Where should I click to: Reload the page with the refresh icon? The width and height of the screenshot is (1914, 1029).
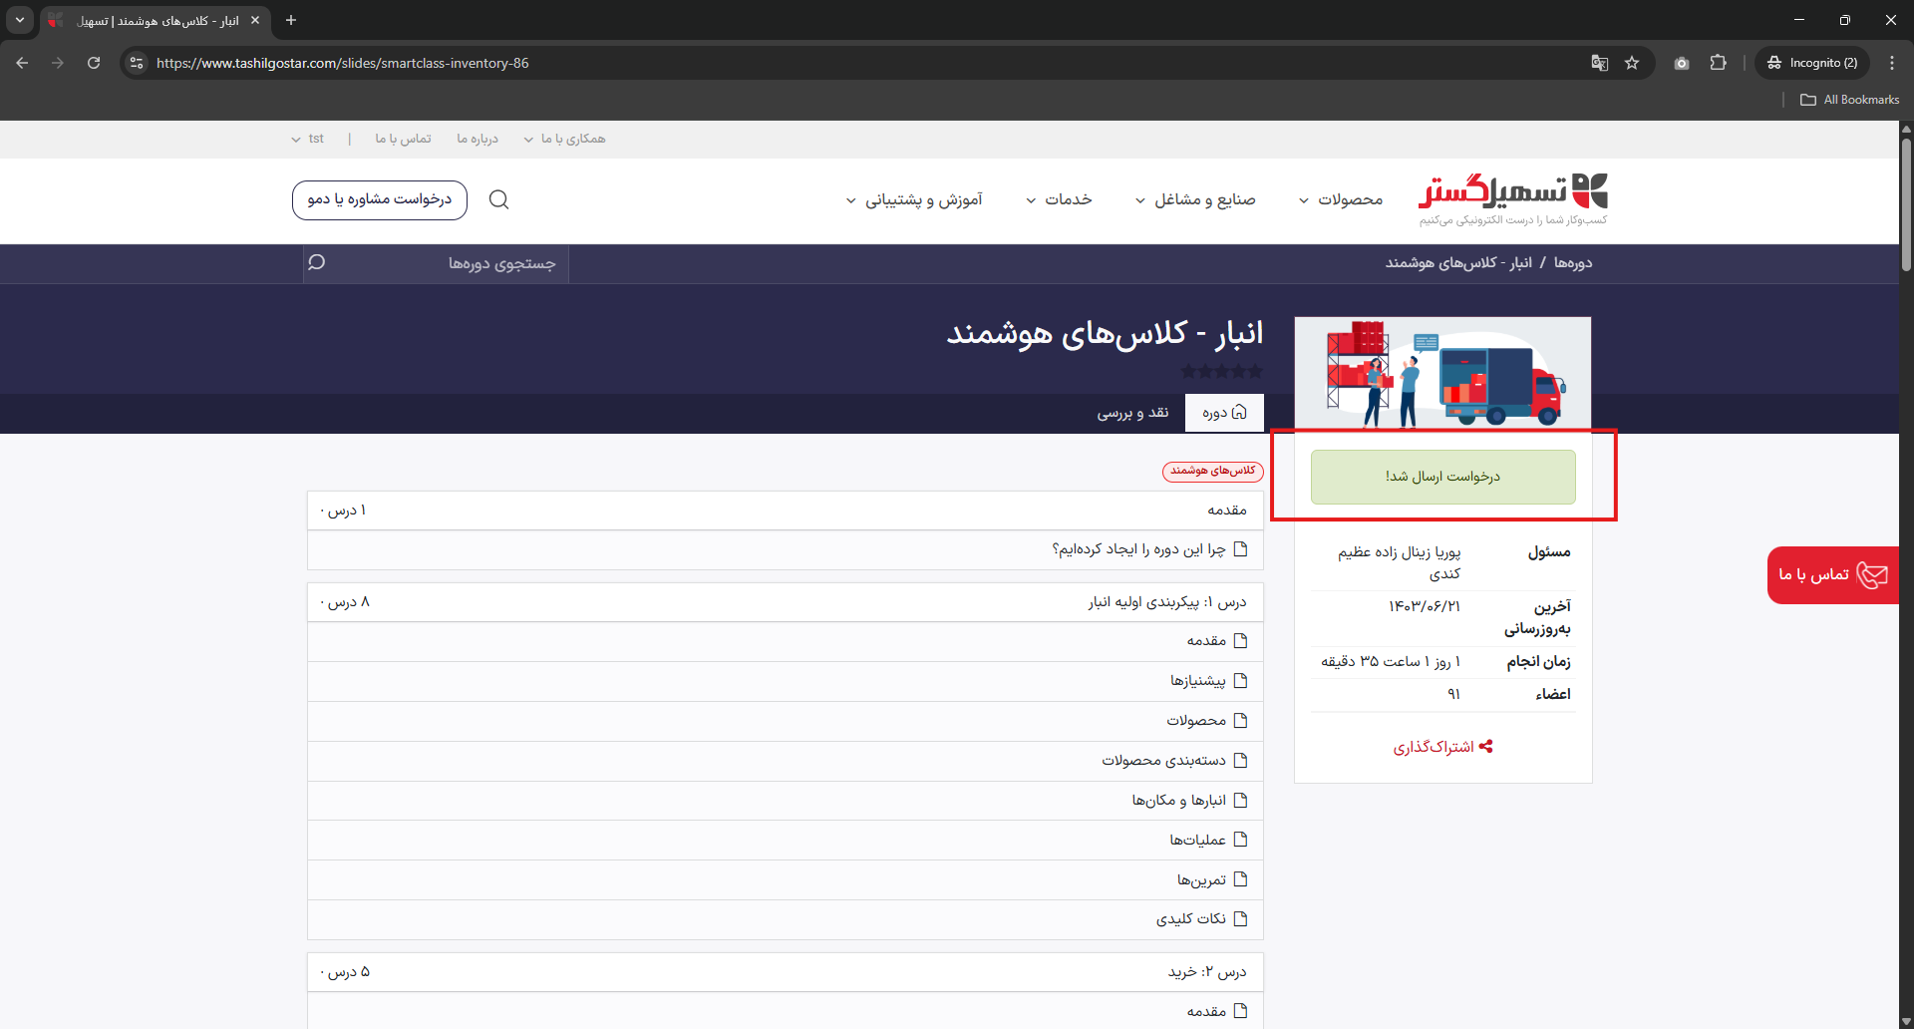94,63
